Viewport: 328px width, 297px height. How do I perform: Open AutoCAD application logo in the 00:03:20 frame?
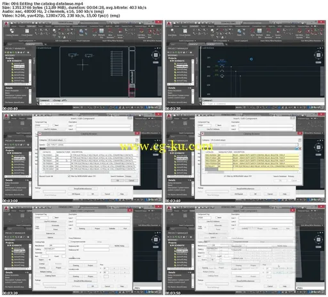coord(6,208)
